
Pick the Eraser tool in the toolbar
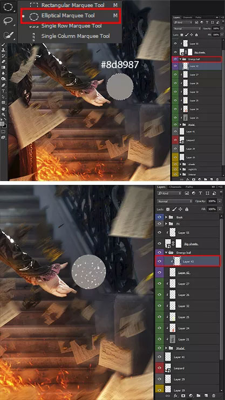pyautogui.click(x=3, y=62)
